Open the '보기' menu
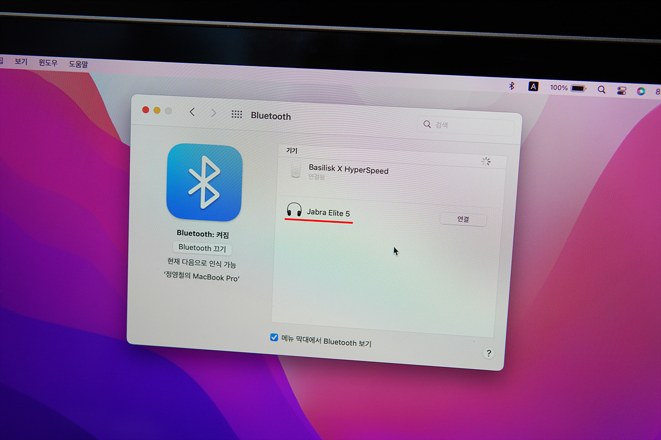The height and width of the screenshot is (440, 661). point(21,62)
